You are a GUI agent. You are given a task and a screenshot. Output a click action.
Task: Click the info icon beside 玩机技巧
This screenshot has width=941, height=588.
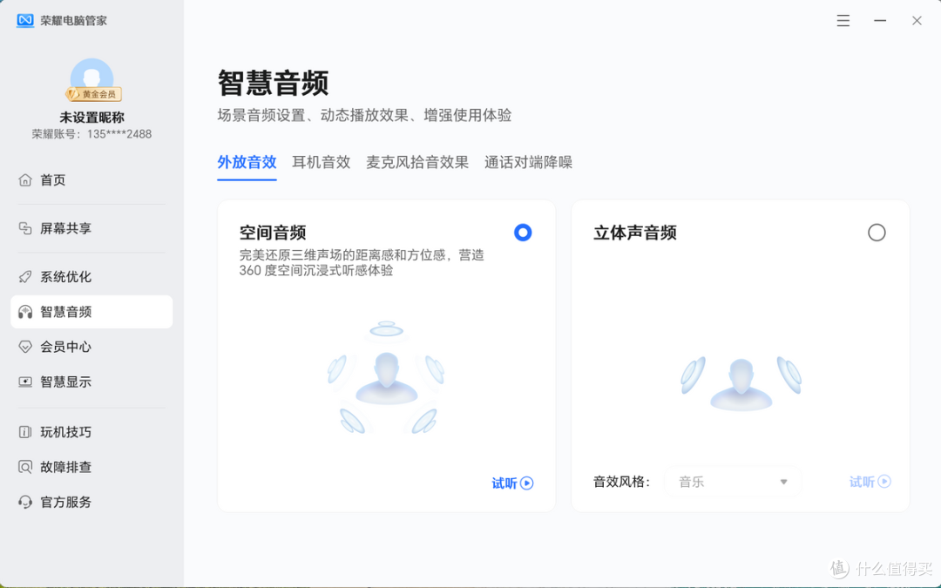coord(25,432)
